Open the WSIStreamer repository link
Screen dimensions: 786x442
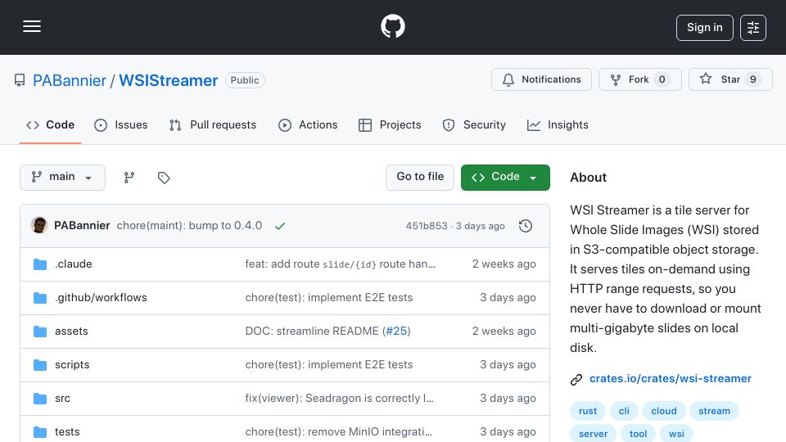pos(168,80)
